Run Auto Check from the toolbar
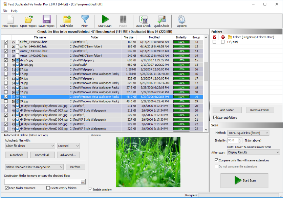This screenshot has width=283, height=198. click(x=144, y=20)
